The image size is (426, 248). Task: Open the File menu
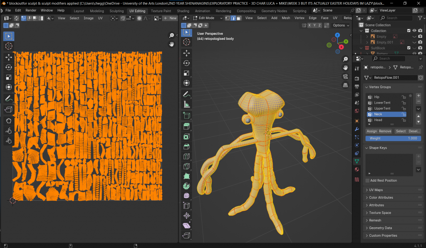click(x=8, y=10)
